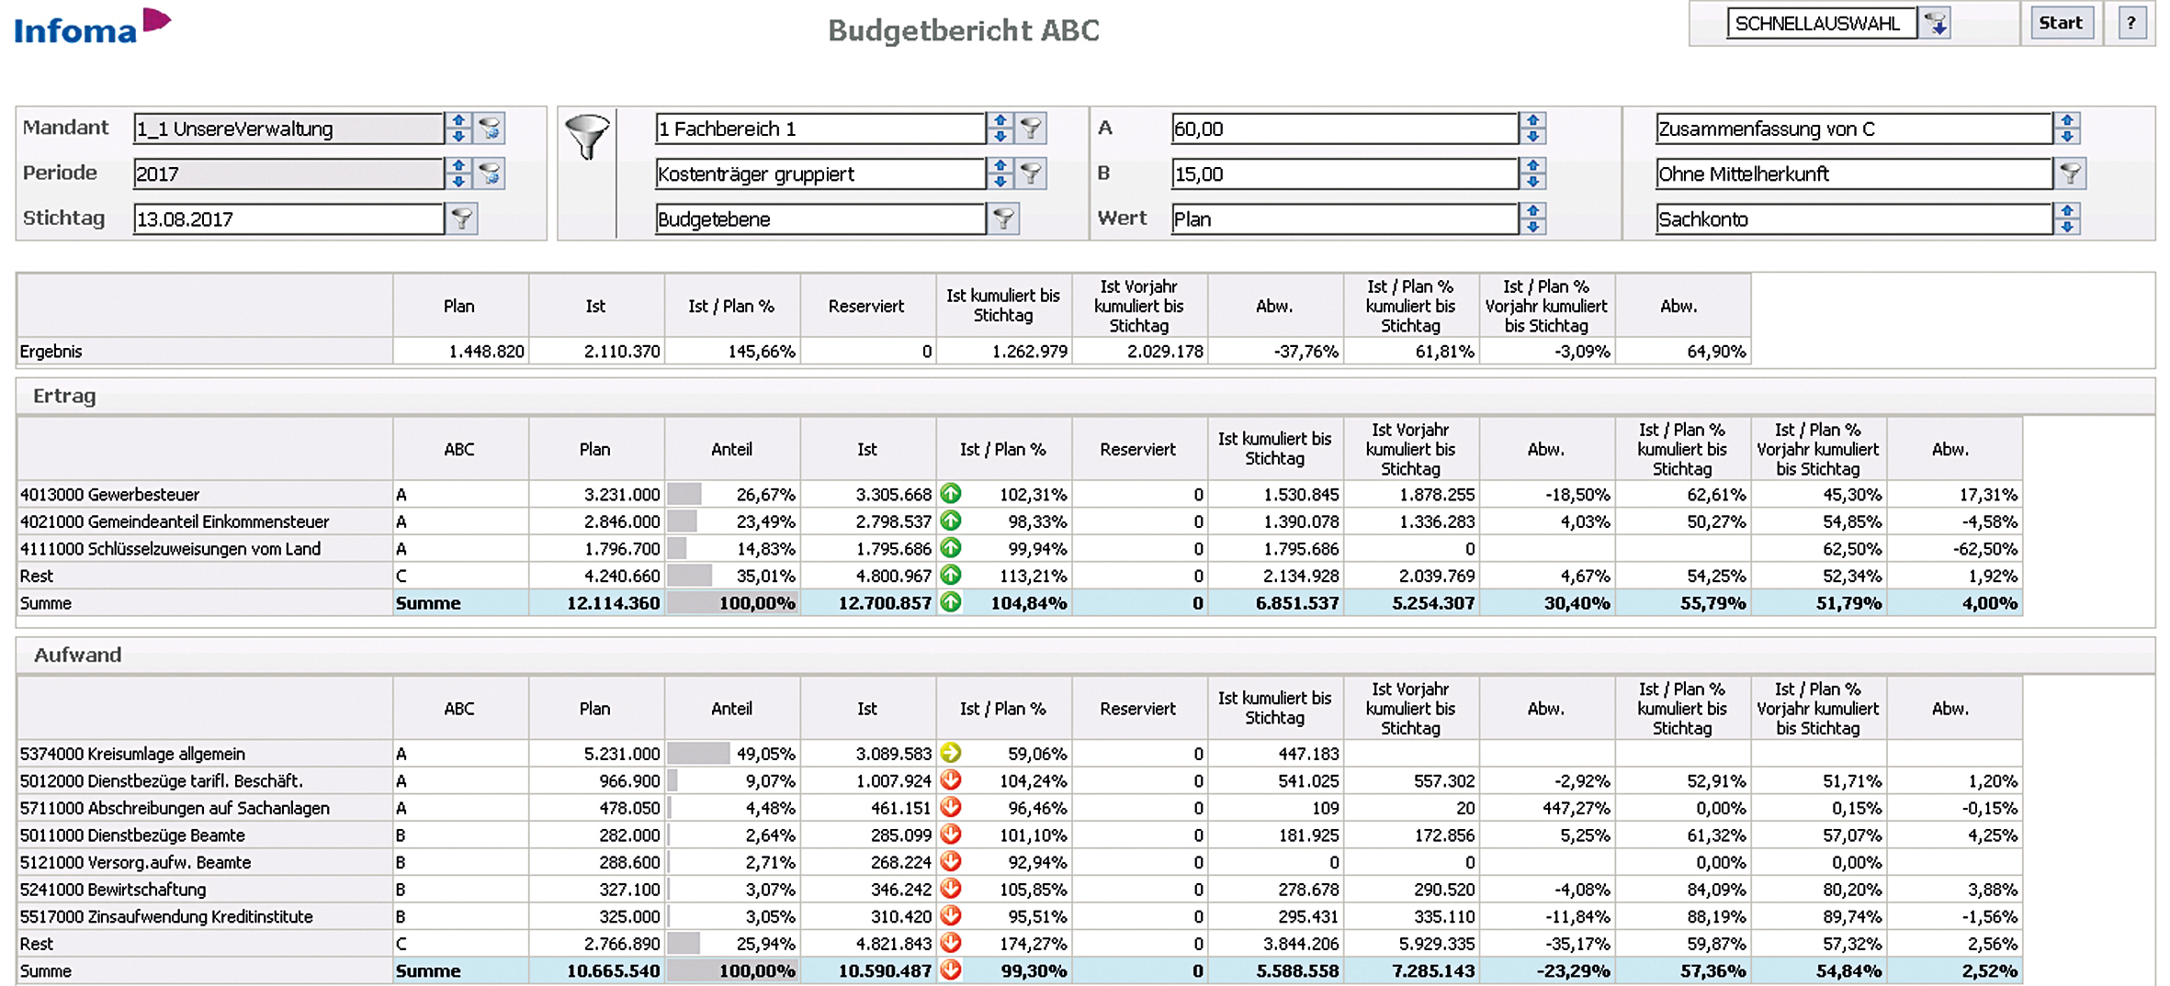Open the SCHNELLAUSWAHL quick selection icon
The width and height of the screenshot is (2170, 986).
click(x=1937, y=24)
